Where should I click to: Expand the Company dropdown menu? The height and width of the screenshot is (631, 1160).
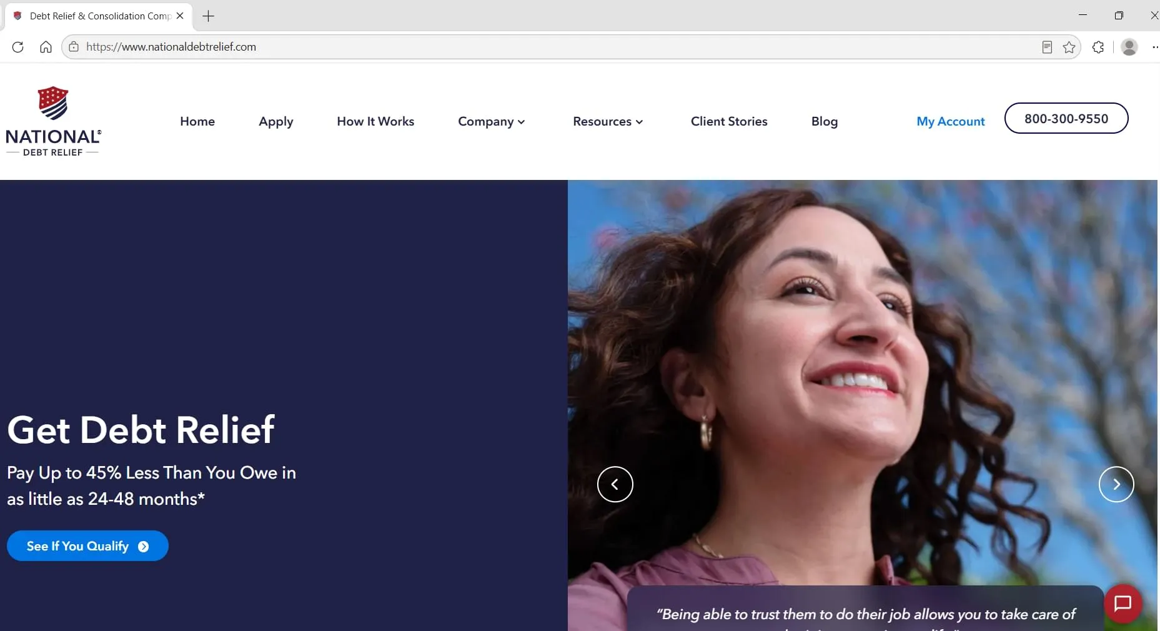point(492,121)
